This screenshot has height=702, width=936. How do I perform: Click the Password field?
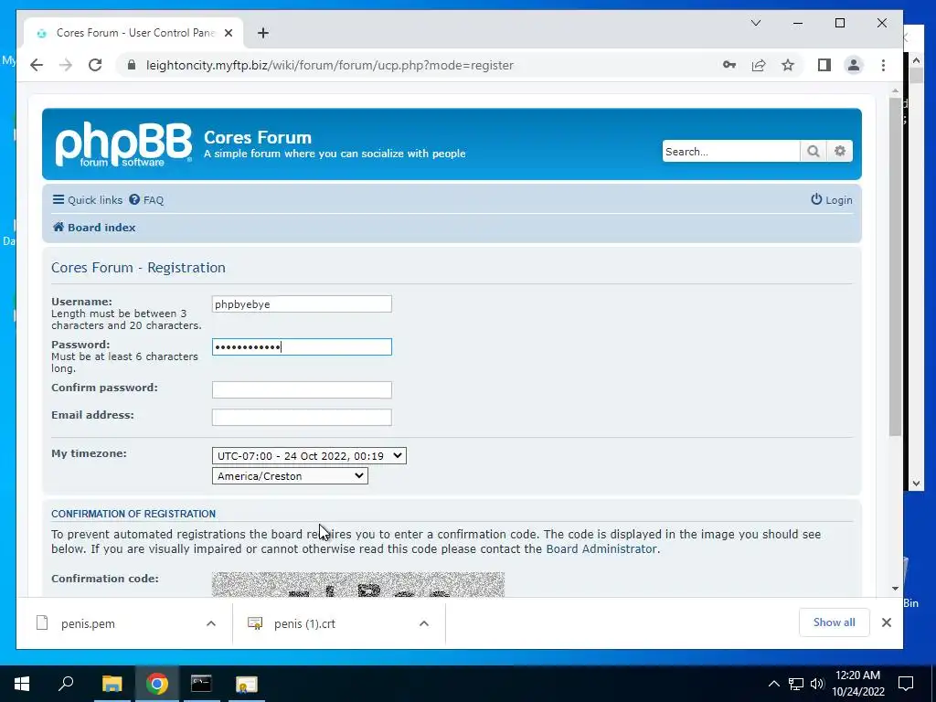point(302,346)
